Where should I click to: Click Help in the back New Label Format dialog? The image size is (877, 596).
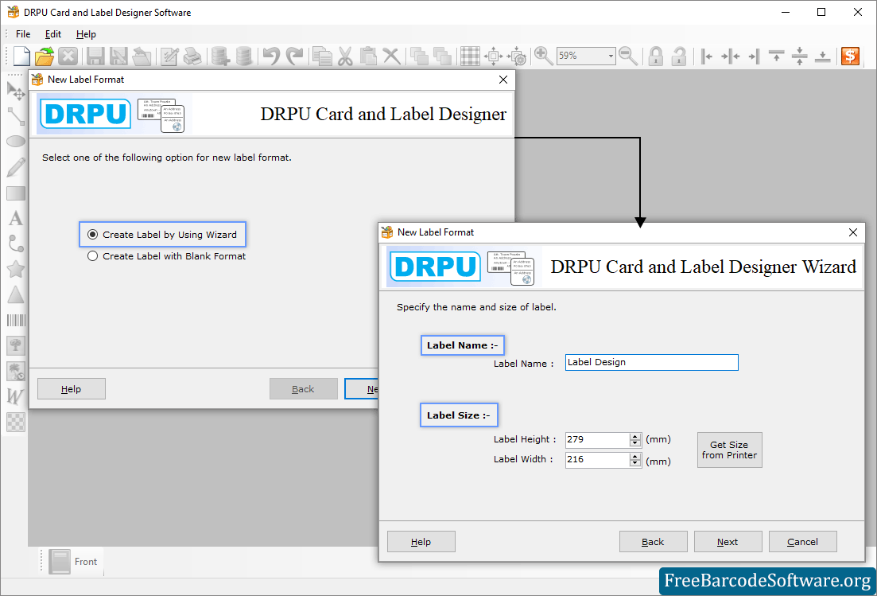tap(71, 389)
